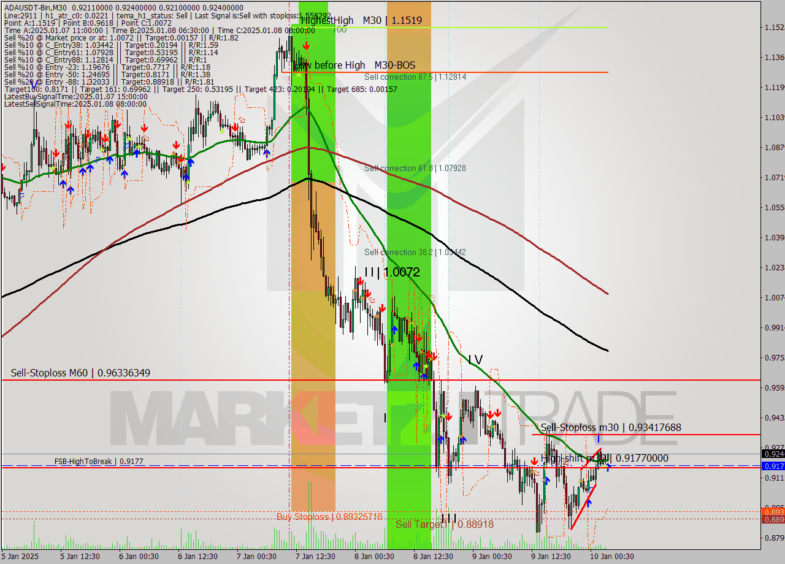Select the 'HighestHigh M30 | 1.1519' label
The image size is (785, 564).
(361, 20)
